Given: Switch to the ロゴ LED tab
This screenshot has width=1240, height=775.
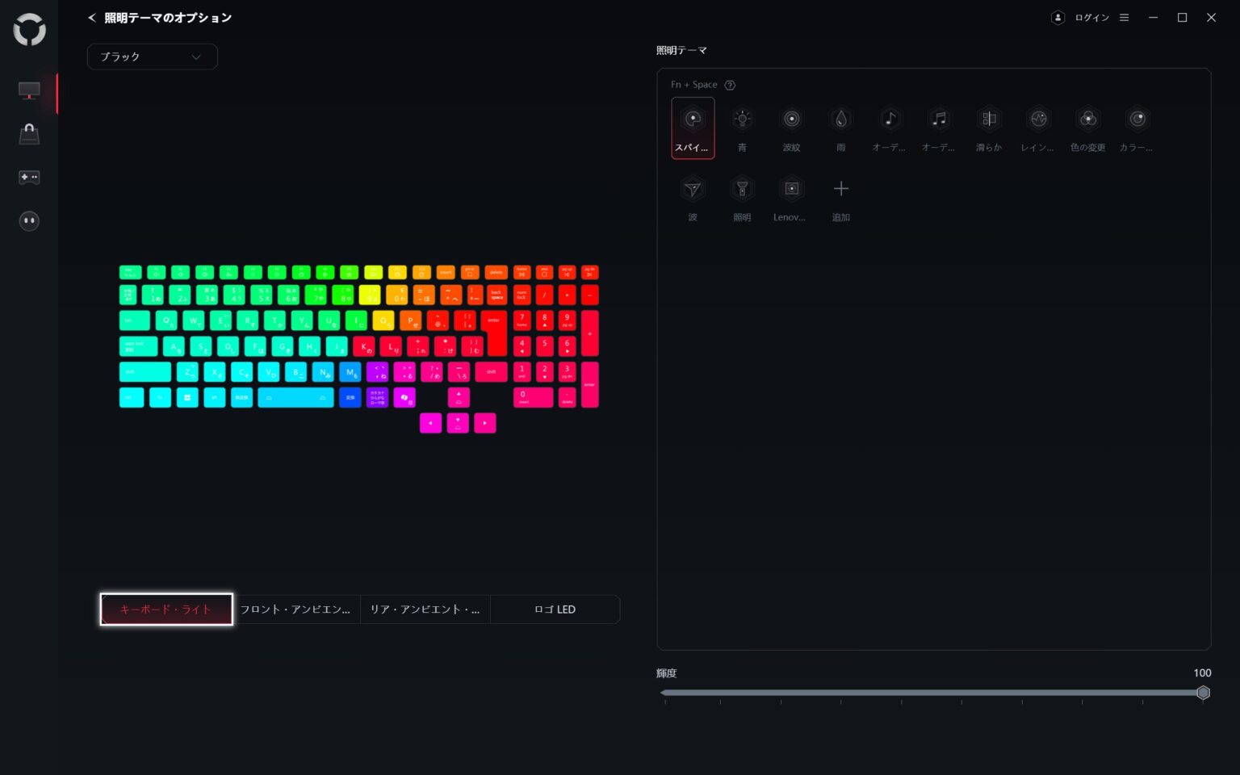Looking at the screenshot, I should (555, 610).
